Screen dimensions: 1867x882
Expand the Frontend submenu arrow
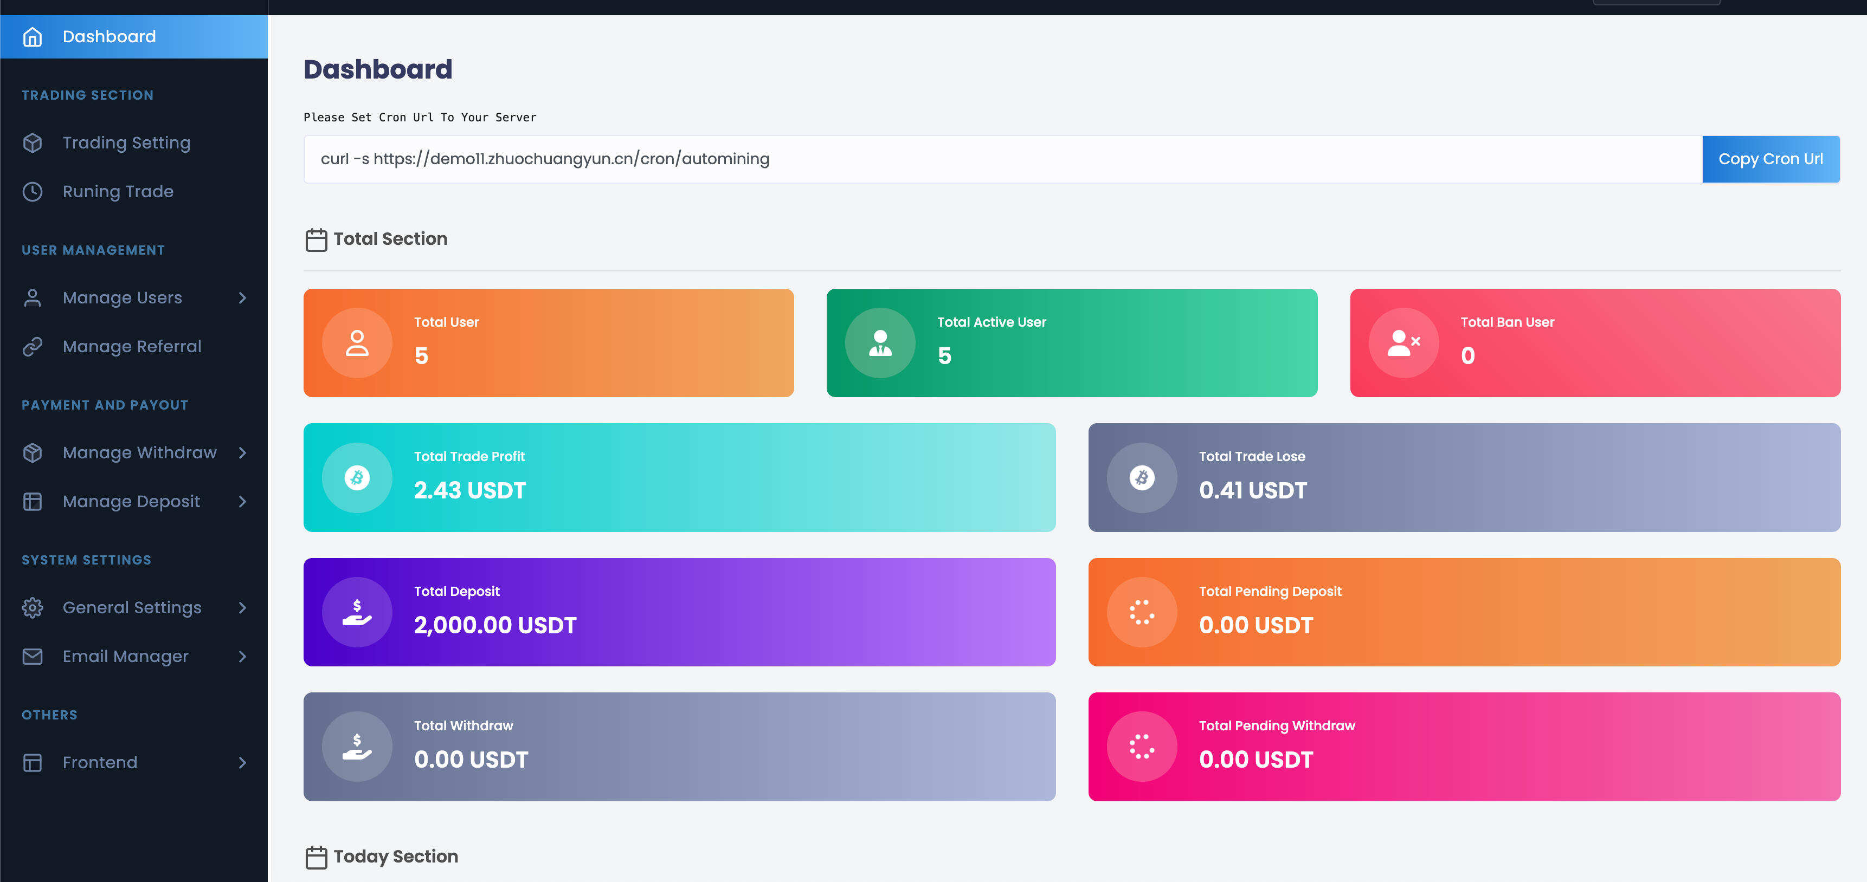[x=242, y=763]
